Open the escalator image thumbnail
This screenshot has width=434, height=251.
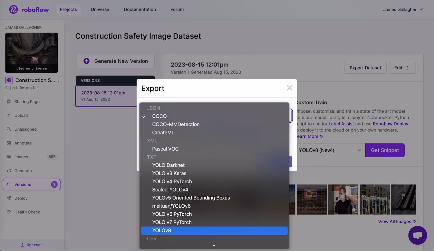tap(403, 200)
